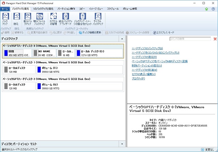
Task: Click ハードディスクの復元(R) link
Action: [144, 57]
